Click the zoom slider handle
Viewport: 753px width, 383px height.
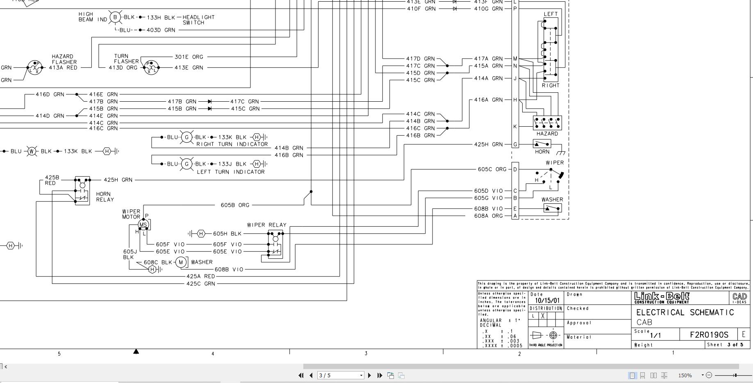pyautogui.click(x=735, y=375)
